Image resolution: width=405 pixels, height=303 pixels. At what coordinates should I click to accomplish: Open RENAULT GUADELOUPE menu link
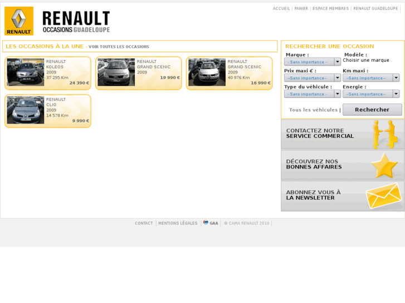(375, 8)
